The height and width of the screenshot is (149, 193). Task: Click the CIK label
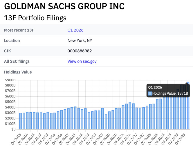coord(8,51)
